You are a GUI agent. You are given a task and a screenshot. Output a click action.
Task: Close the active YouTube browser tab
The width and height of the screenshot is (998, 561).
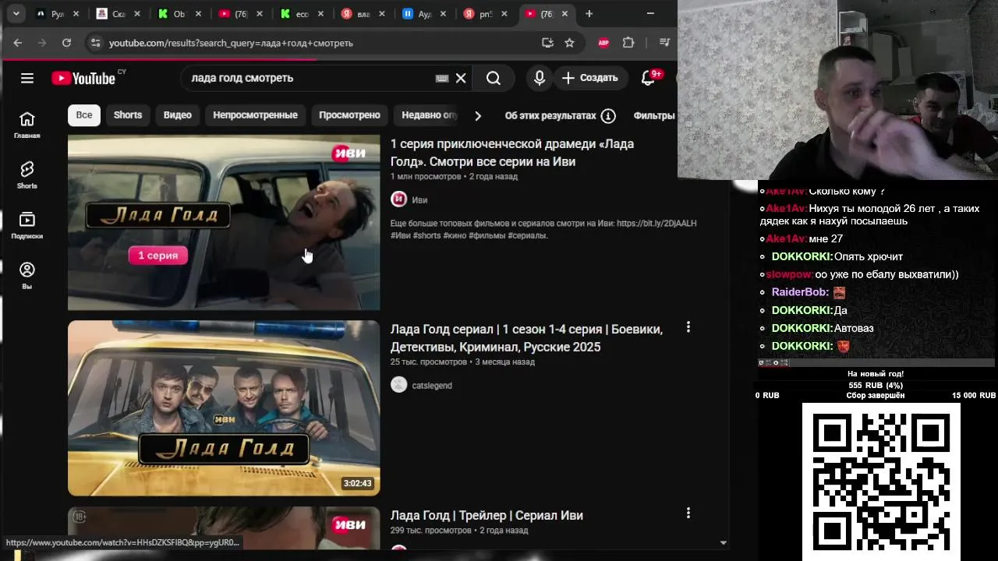point(564,14)
